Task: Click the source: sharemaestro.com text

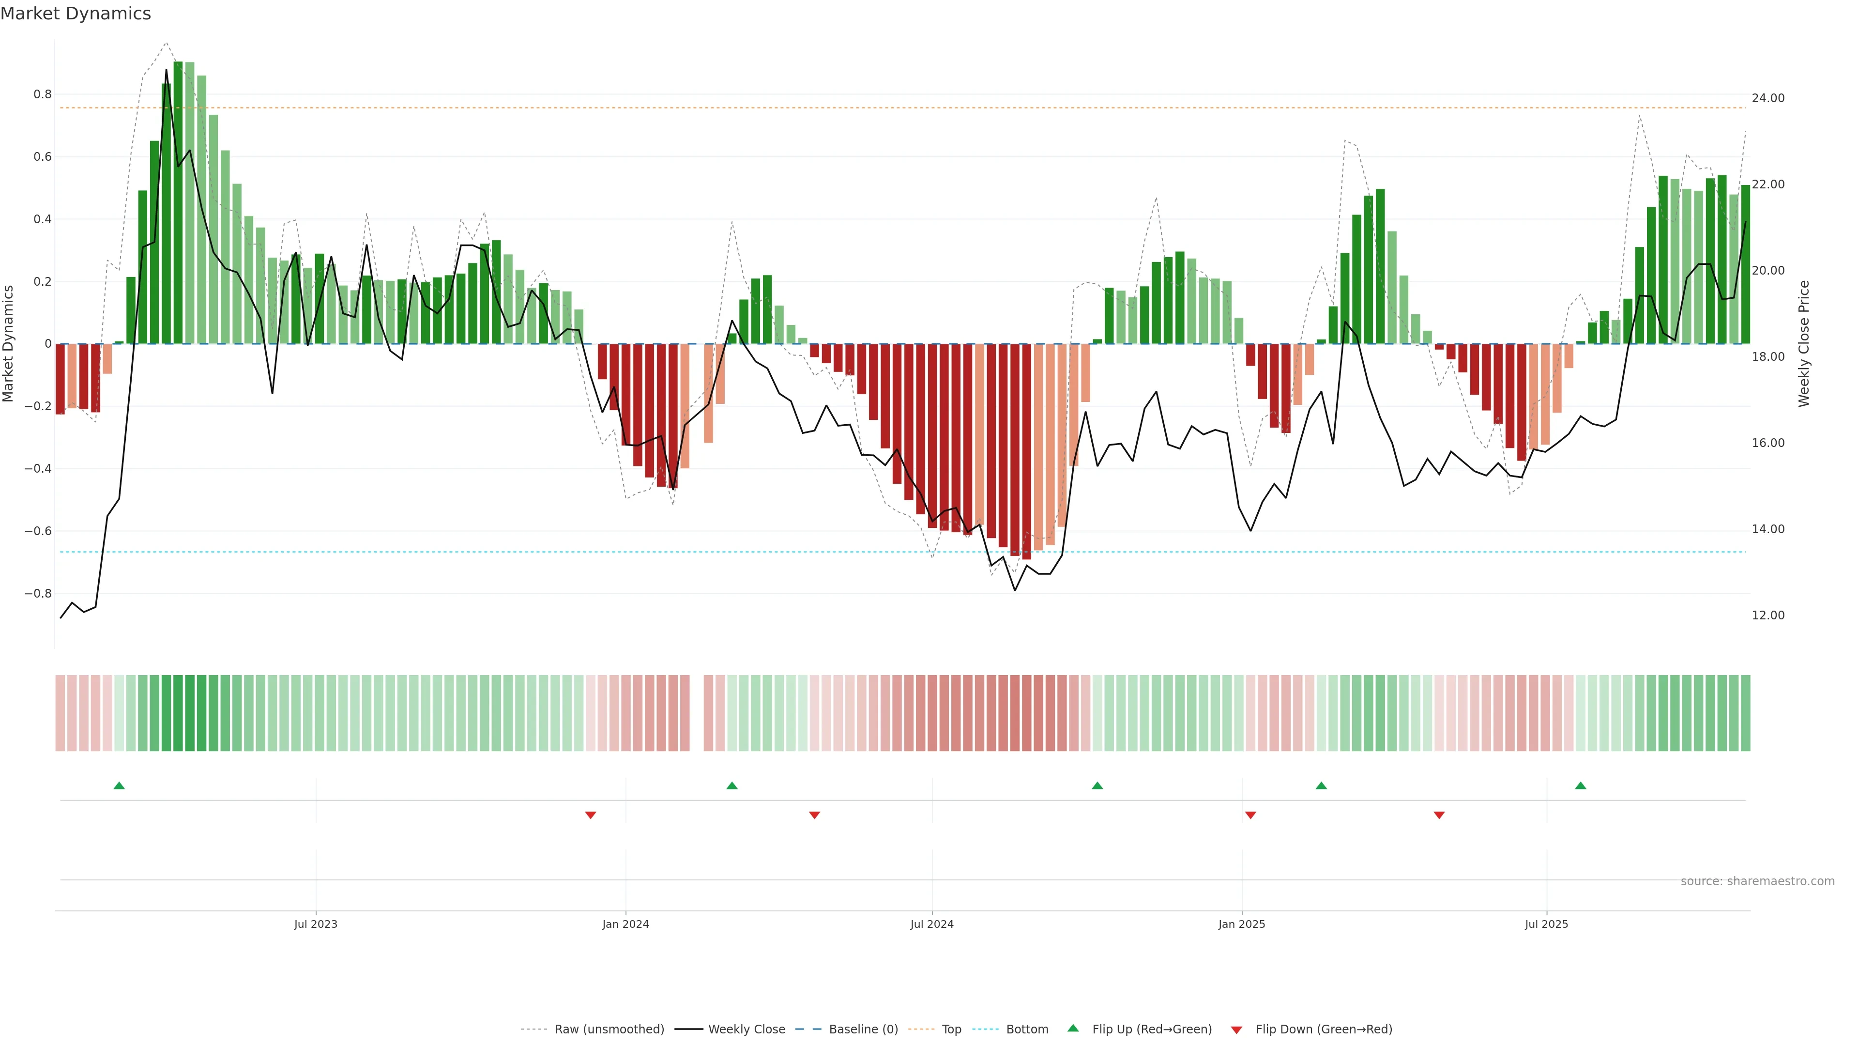Action: pyautogui.click(x=1757, y=881)
